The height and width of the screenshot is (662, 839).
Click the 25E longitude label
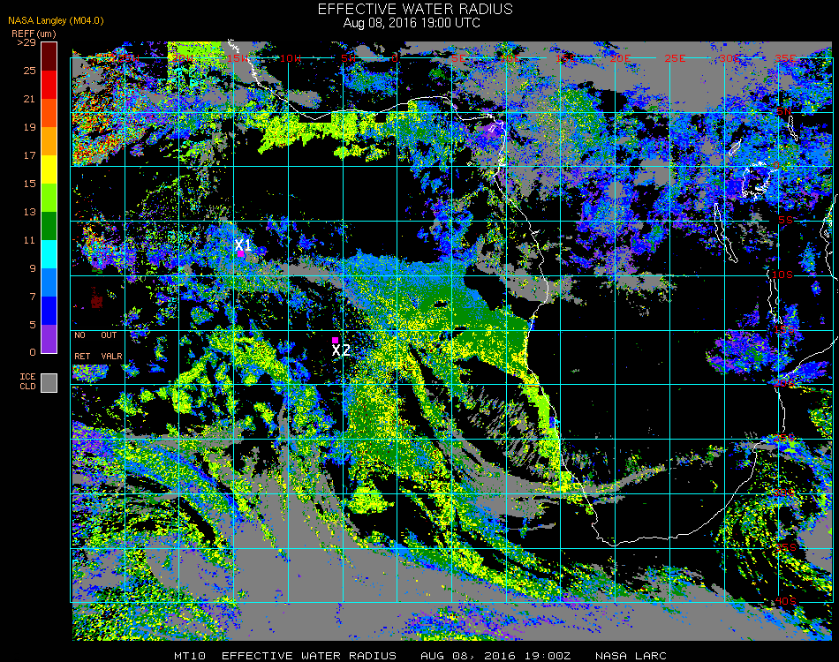click(676, 59)
